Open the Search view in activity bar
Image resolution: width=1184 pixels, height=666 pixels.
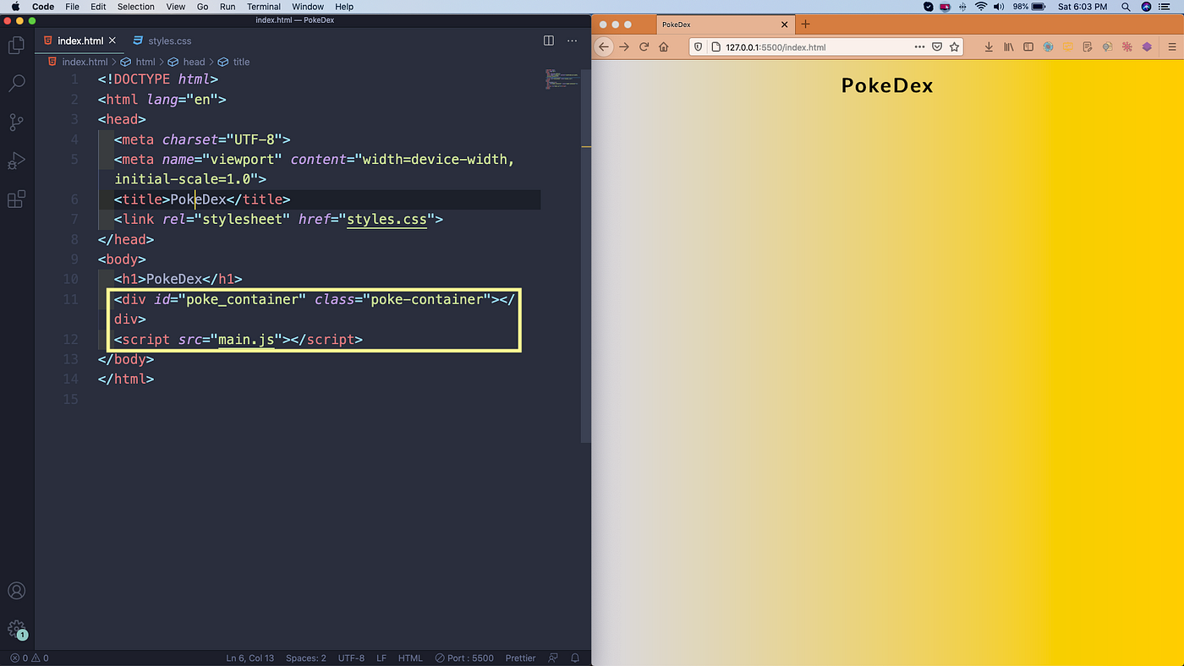pyautogui.click(x=17, y=83)
